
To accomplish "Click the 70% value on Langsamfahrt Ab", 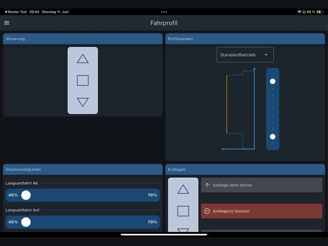I will (152, 195).
